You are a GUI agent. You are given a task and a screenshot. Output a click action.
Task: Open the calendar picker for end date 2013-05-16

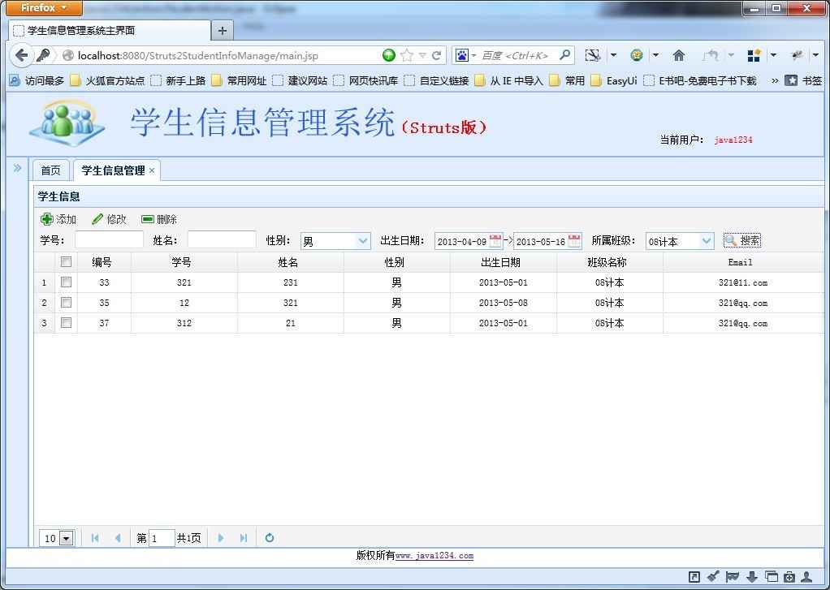point(574,241)
